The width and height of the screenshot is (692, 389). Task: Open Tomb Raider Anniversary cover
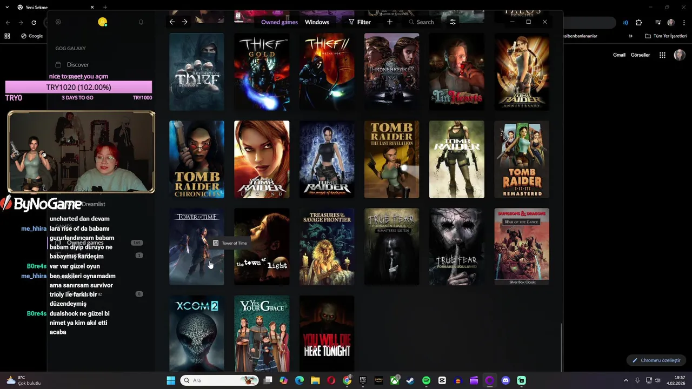click(522, 72)
